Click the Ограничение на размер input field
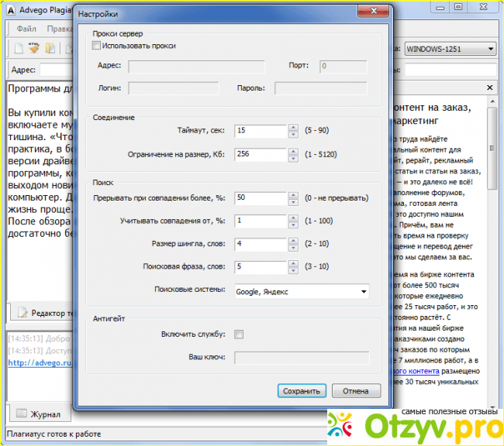 [261, 154]
